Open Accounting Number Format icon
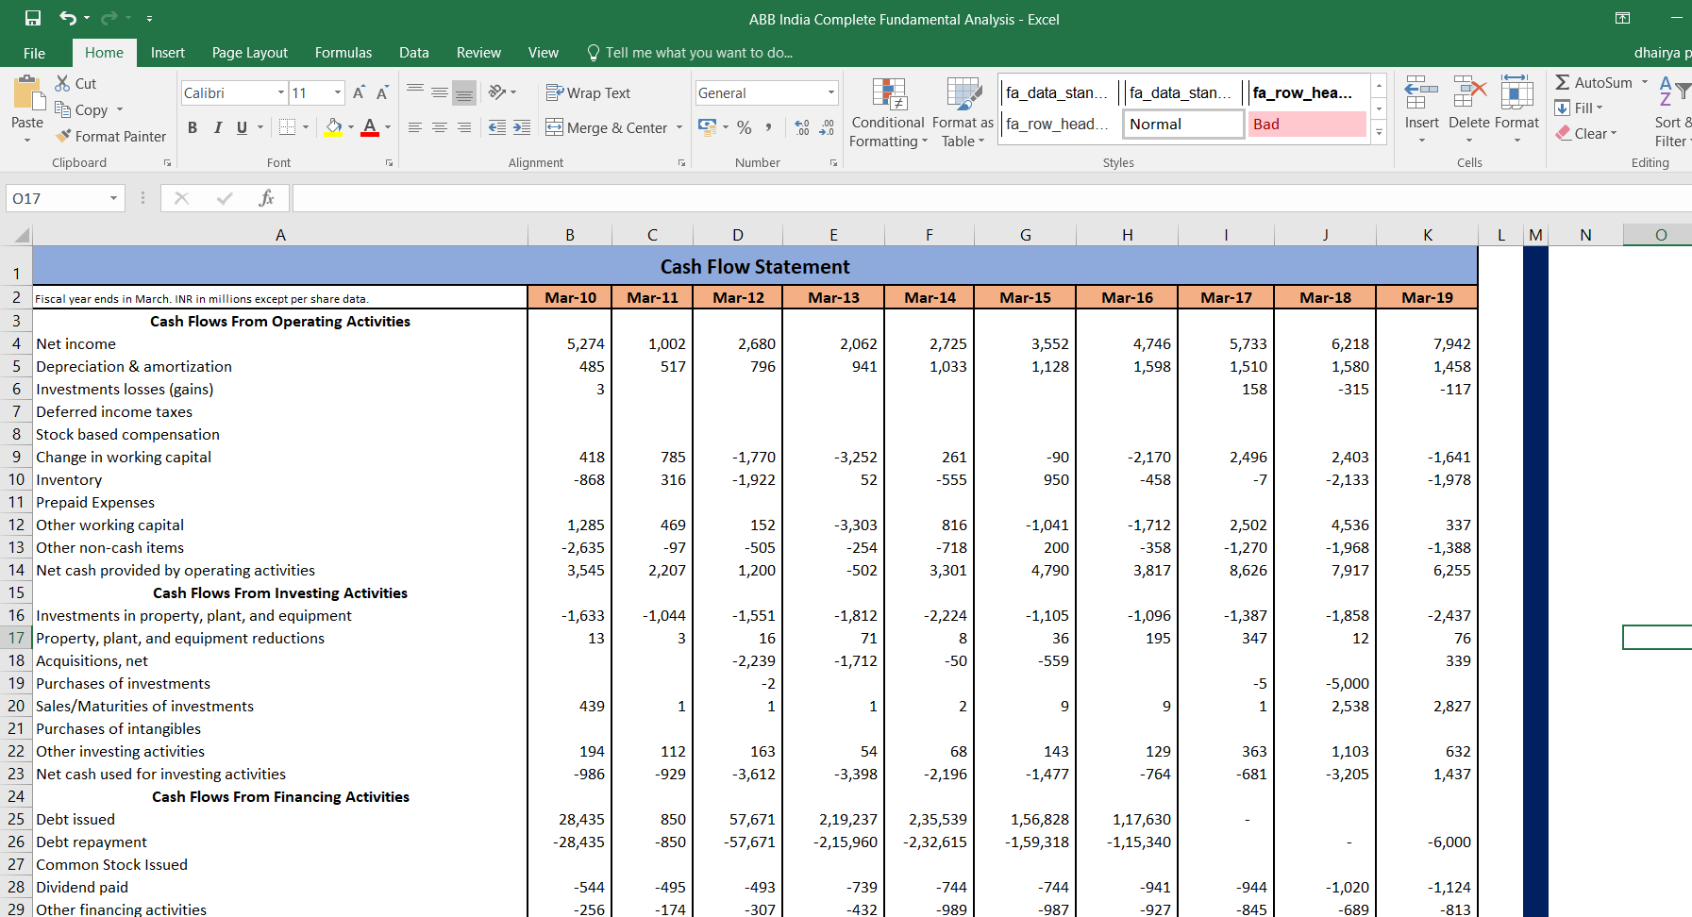The width and height of the screenshot is (1692, 917). [707, 126]
